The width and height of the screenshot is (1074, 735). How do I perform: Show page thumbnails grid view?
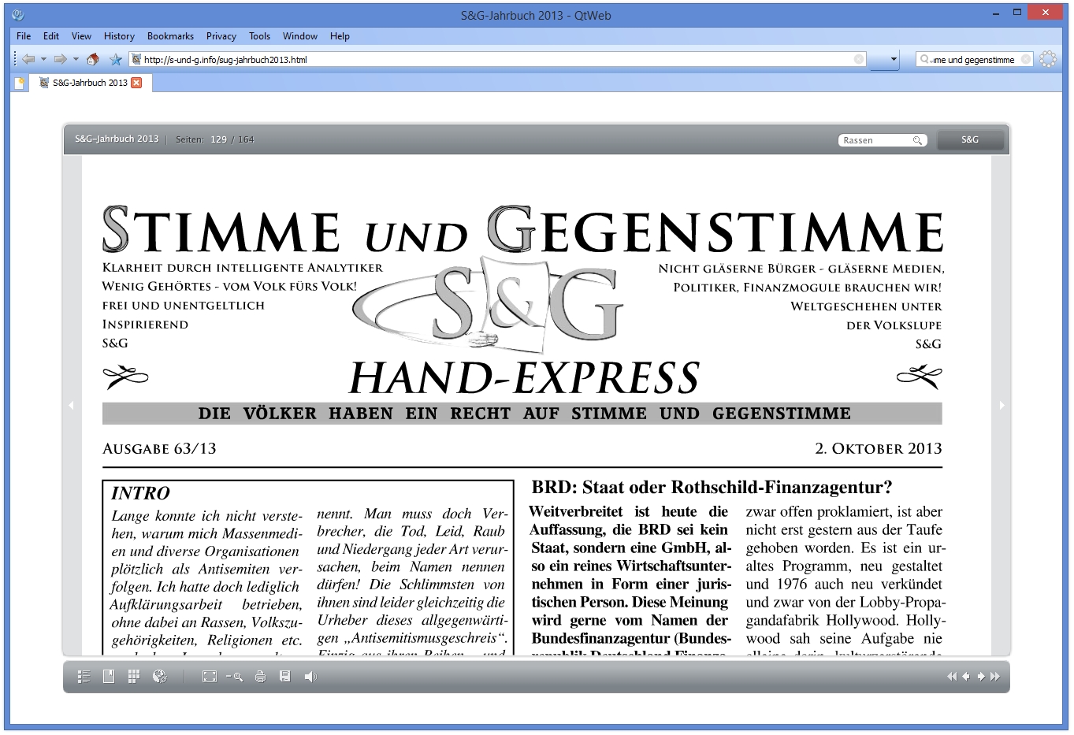[134, 677]
